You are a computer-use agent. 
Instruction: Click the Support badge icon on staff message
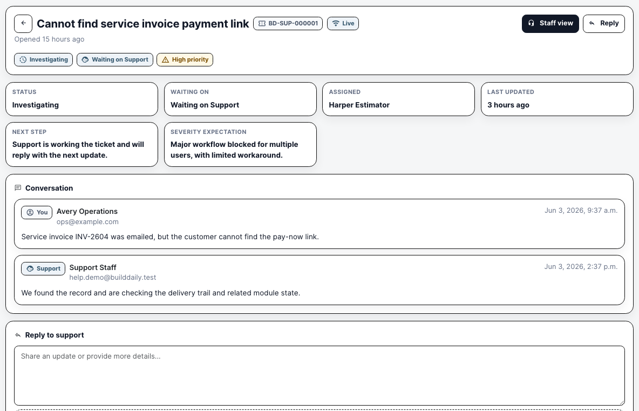(x=30, y=269)
